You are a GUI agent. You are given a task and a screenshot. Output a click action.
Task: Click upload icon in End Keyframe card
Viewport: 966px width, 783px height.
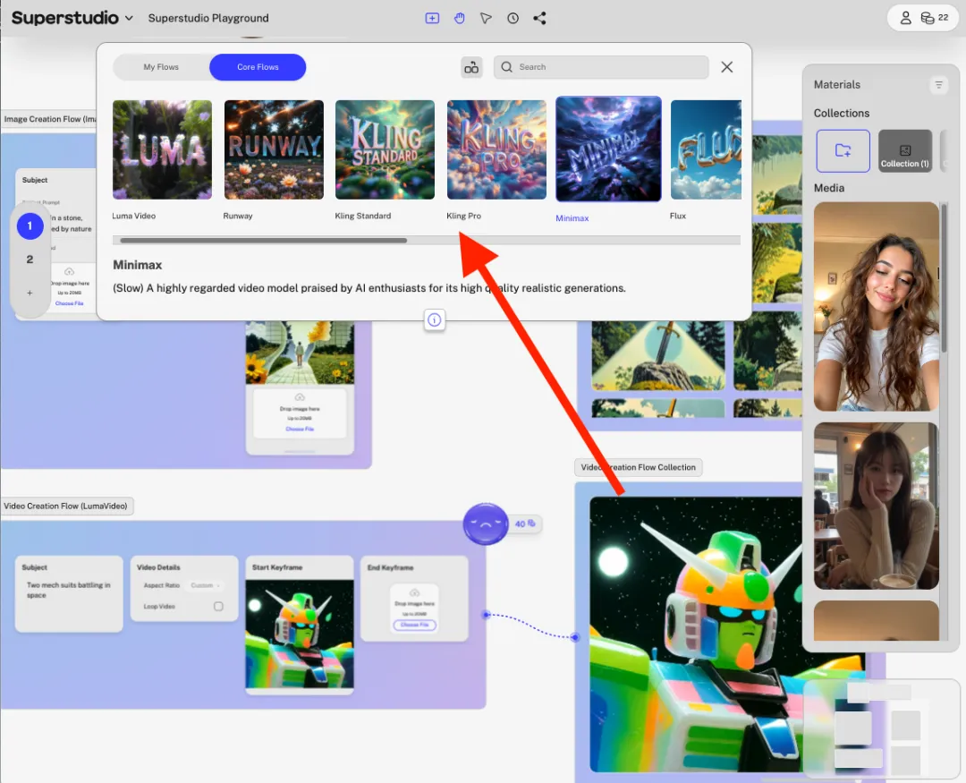coord(415,592)
